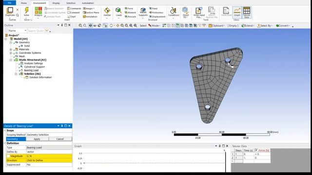Image resolution: width=312 pixels, height=175 pixels.
Task: Add a Moment load
Action: point(130,13)
